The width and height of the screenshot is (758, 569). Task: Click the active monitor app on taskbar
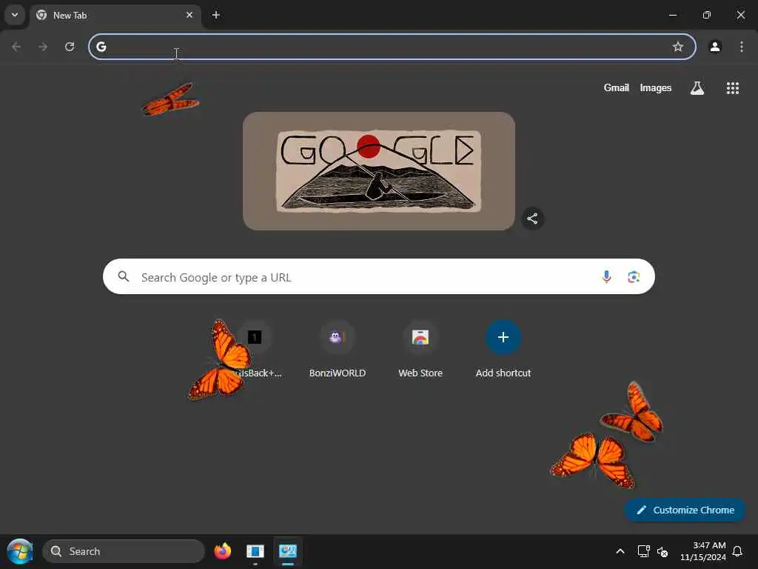pos(288,551)
